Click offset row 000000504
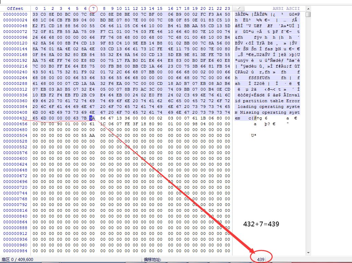Screen dimensions: 352x263 15,135
